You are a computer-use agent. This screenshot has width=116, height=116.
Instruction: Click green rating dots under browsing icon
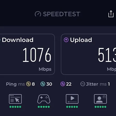click(15, 107)
